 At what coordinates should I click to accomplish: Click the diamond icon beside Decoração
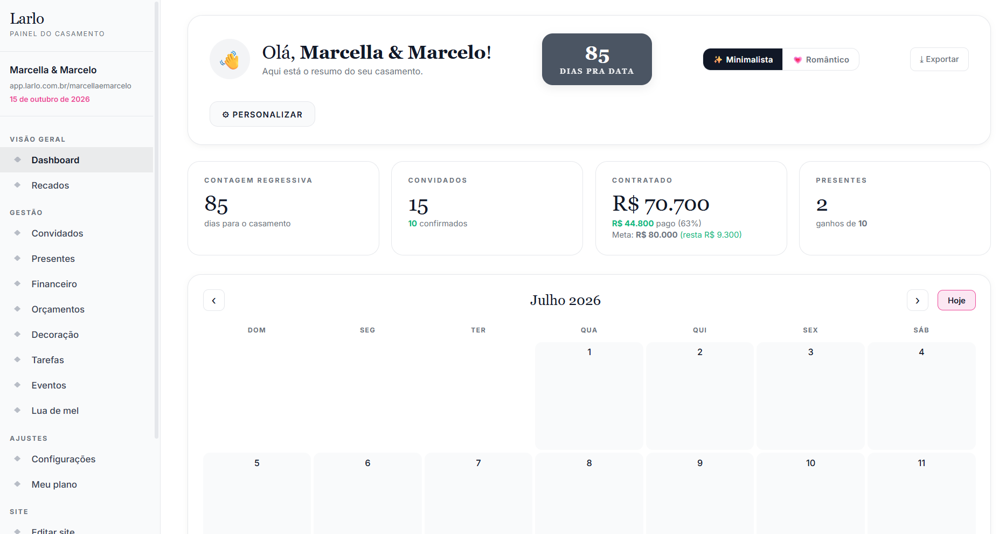point(18,334)
